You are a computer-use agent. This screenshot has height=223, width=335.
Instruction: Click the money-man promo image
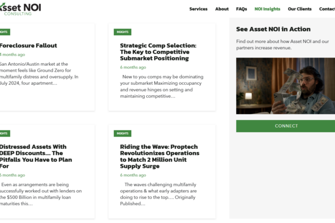point(285,86)
